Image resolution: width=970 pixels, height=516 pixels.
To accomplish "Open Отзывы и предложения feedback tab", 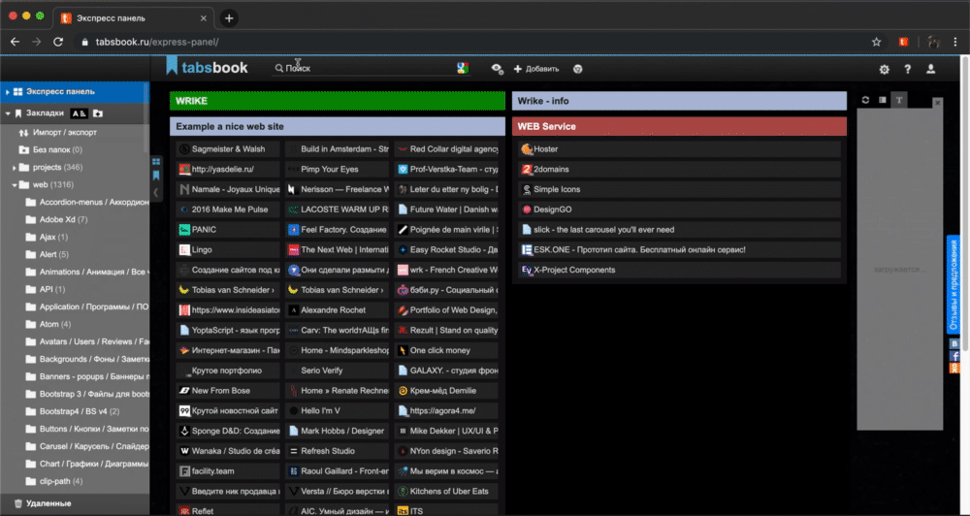I will (x=954, y=285).
